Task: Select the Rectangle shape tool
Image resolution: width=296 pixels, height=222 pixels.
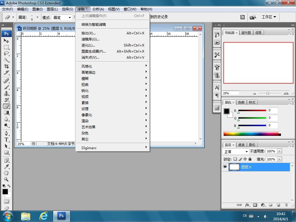Action: click(6, 153)
